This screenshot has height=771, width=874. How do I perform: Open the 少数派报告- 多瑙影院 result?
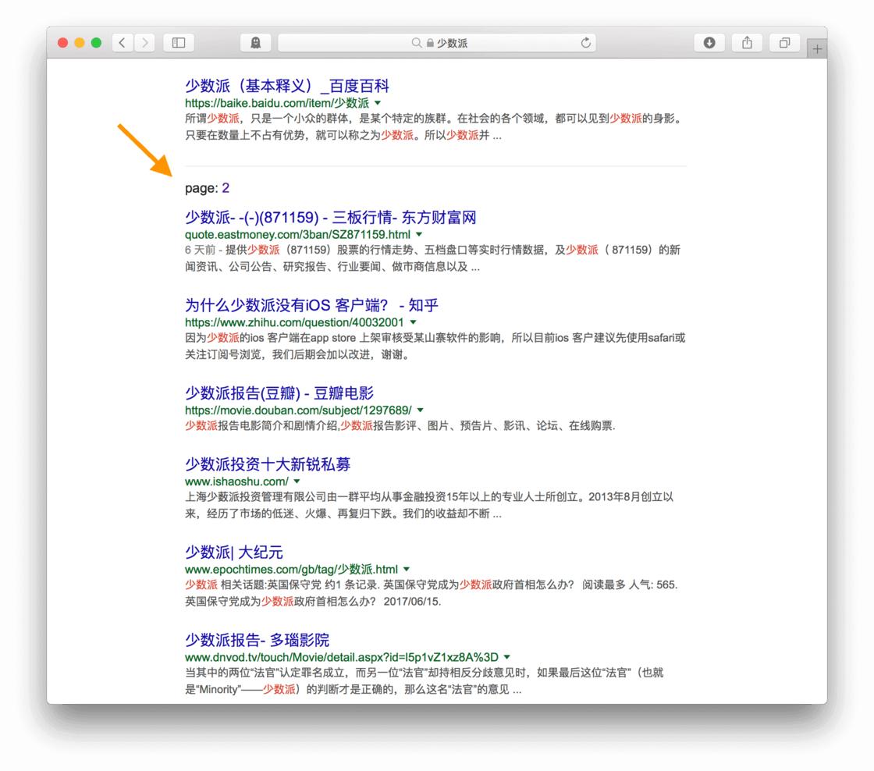click(257, 640)
